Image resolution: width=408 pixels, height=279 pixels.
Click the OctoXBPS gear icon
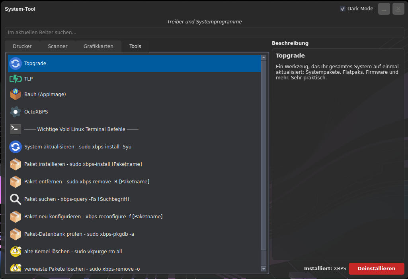[x=16, y=112]
